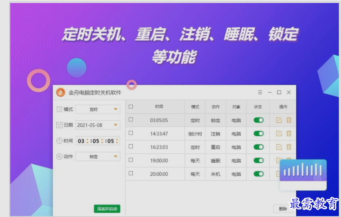Delete the 14:33:47 task via trash icon
Viewport: 341px width, 217px height.
289,133
